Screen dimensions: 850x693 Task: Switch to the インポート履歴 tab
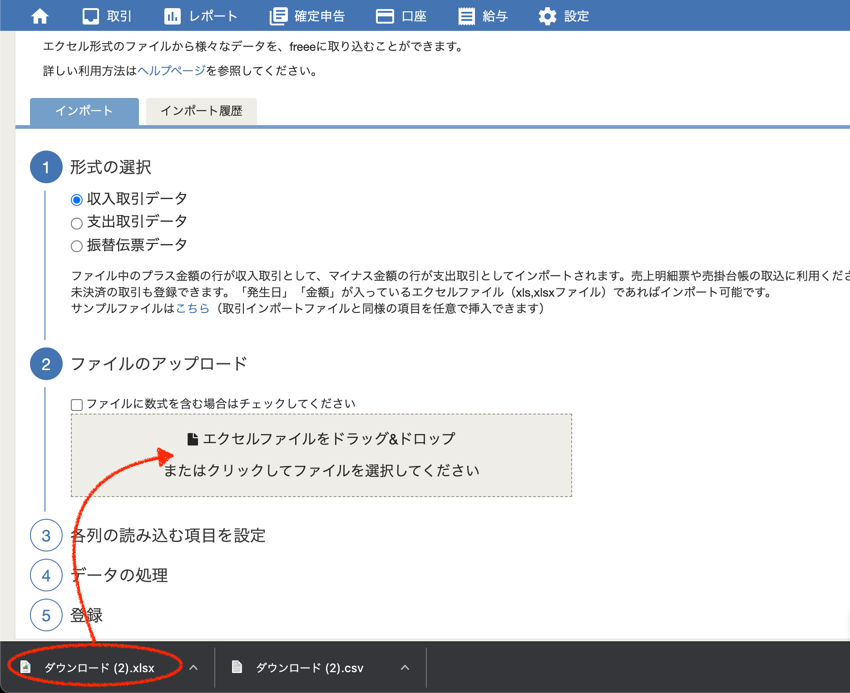tap(201, 111)
